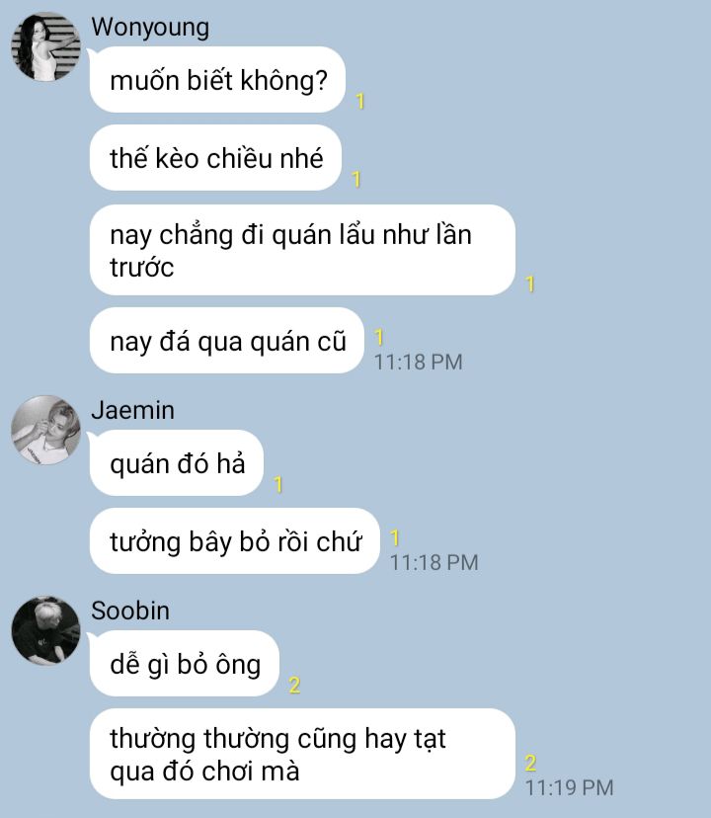This screenshot has width=711, height=818.
Task: Tap unread count 2 beside "dễ gì bỏ ông"
Action: point(294,686)
